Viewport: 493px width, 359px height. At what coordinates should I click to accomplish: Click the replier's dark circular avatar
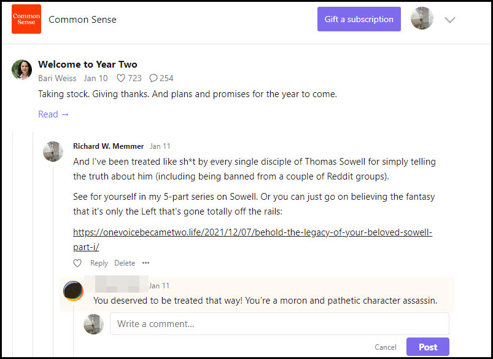click(73, 291)
